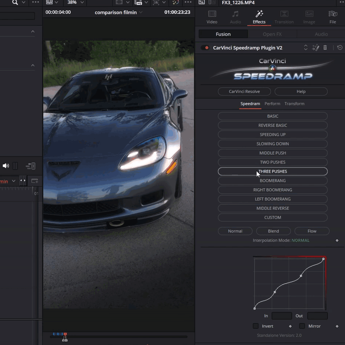Click the search magnifier icon

coord(15,3)
